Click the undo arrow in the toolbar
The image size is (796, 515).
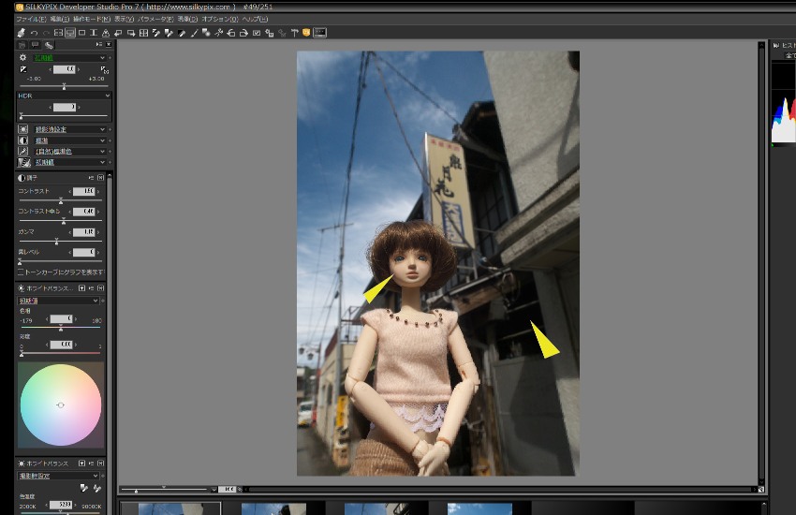tap(34, 33)
